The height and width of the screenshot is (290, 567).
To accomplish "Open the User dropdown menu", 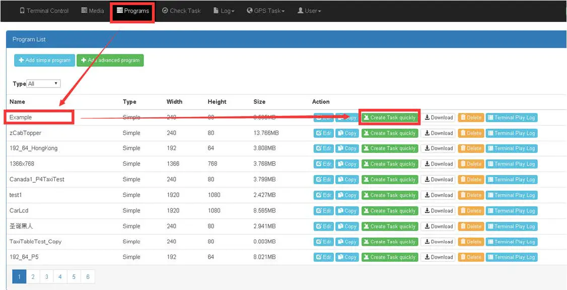I will click(x=309, y=11).
